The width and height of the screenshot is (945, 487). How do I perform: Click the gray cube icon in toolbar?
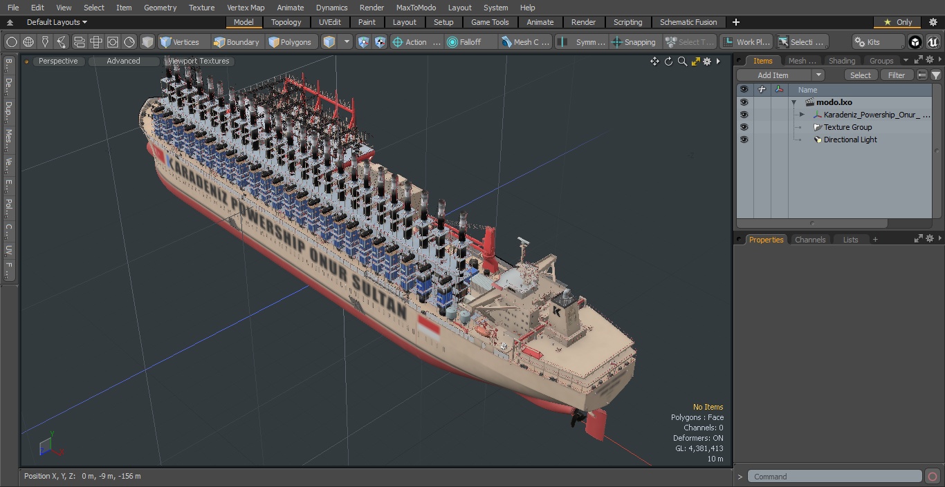point(147,42)
